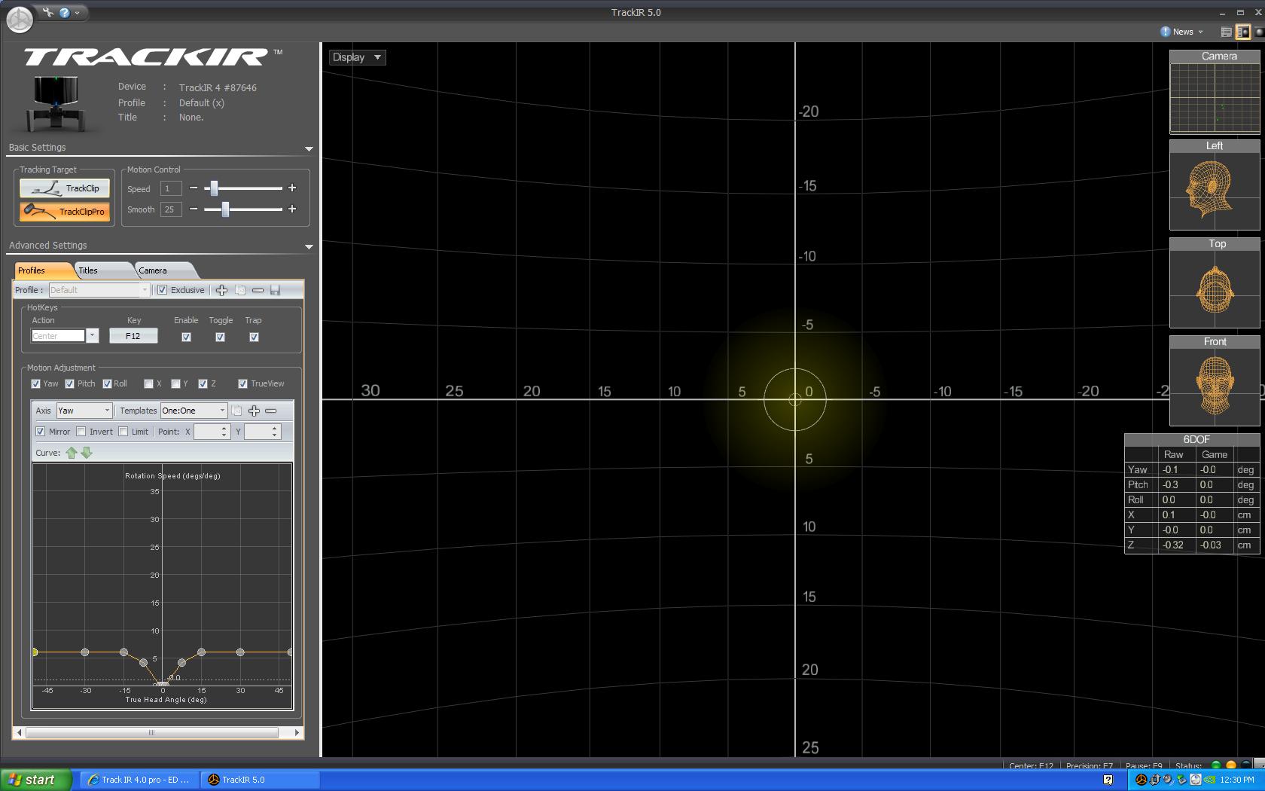Toggle the Mirror checkbox
Viewport: 1265px width, 791px height.
pos(40,432)
